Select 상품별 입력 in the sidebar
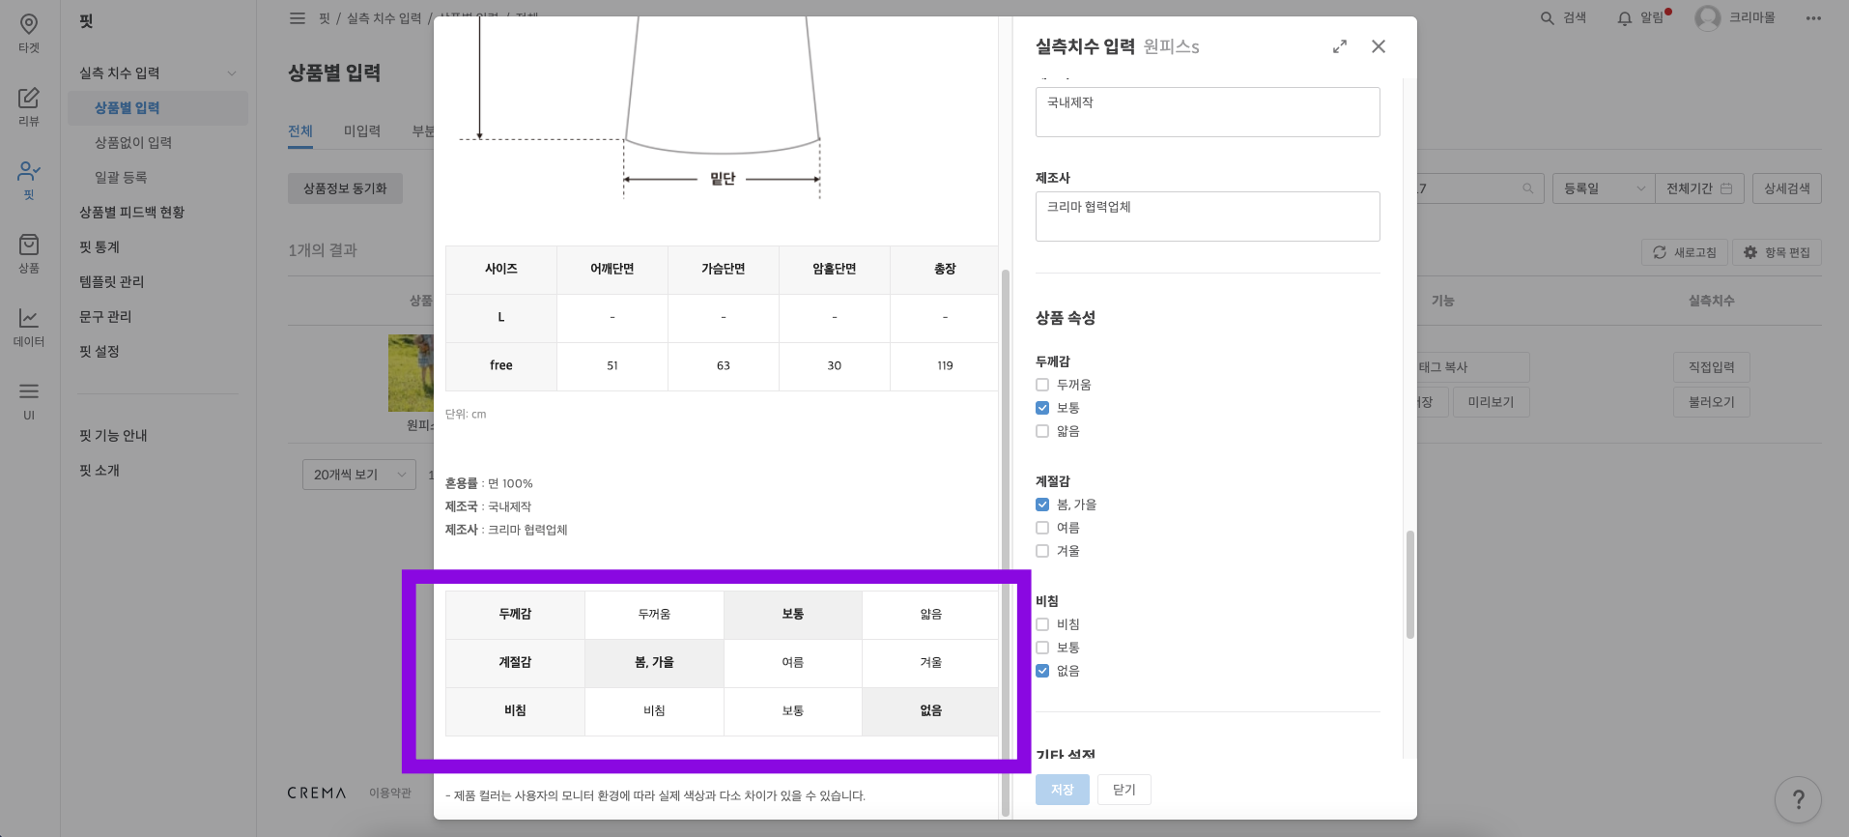This screenshot has height=837, width=1849. pos(158,108)
